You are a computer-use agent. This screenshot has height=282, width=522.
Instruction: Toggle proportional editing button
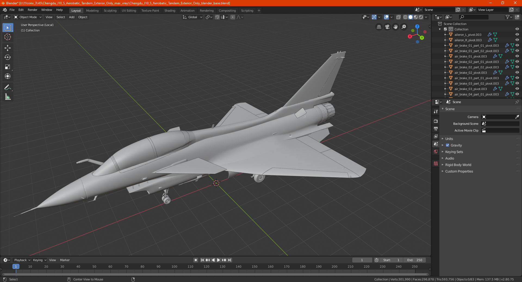(x=233, y=17)
